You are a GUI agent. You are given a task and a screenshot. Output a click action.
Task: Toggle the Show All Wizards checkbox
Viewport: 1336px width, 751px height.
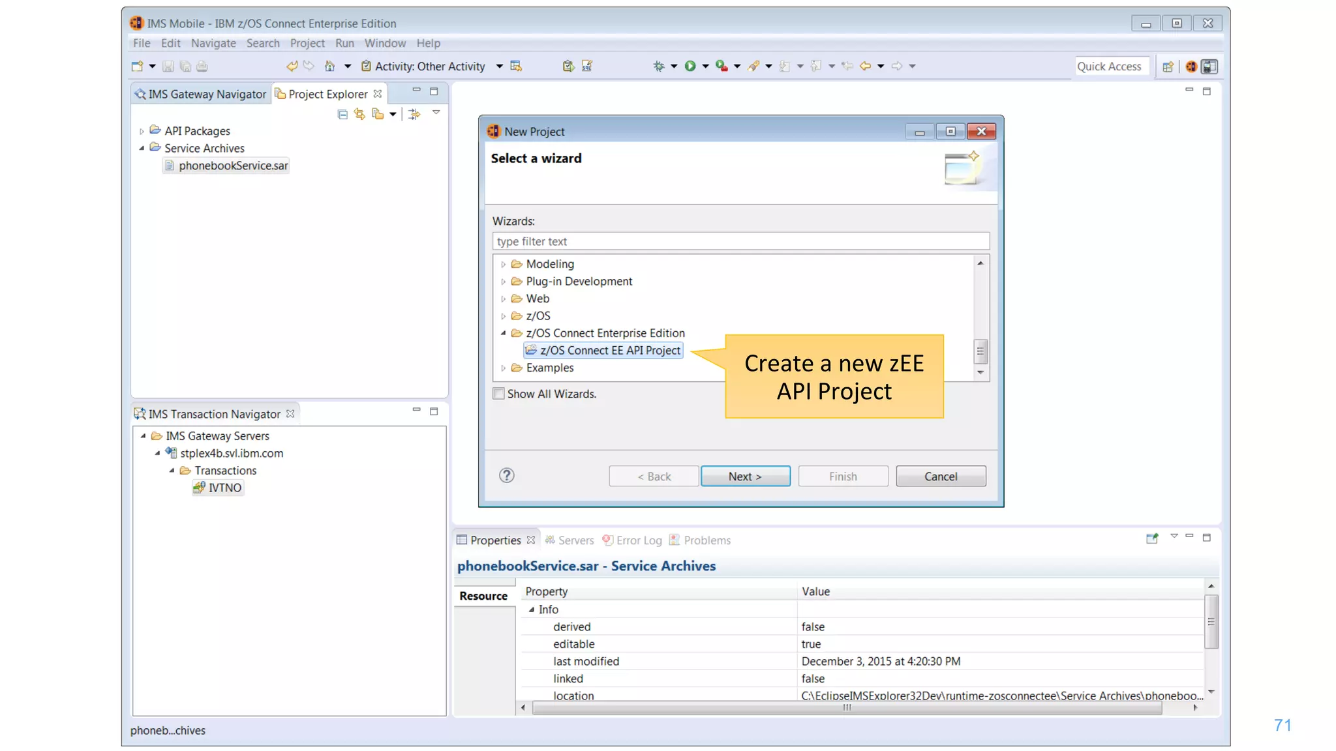coord(499,394)
